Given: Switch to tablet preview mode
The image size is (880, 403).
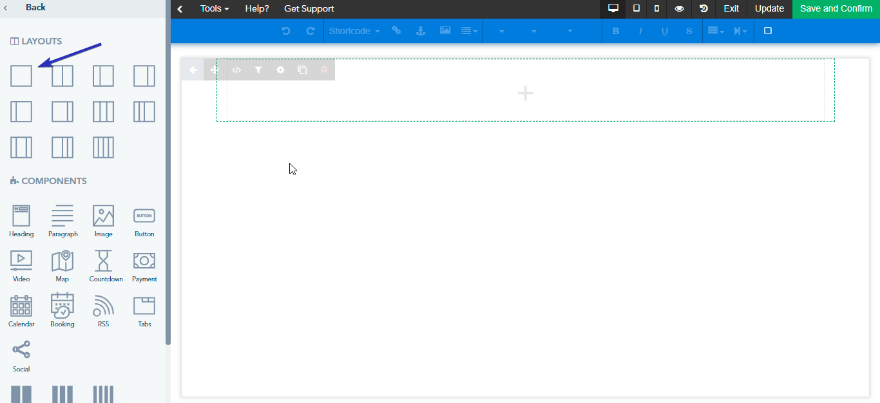Looking at the screenshot, I should [x=636, y=9].
